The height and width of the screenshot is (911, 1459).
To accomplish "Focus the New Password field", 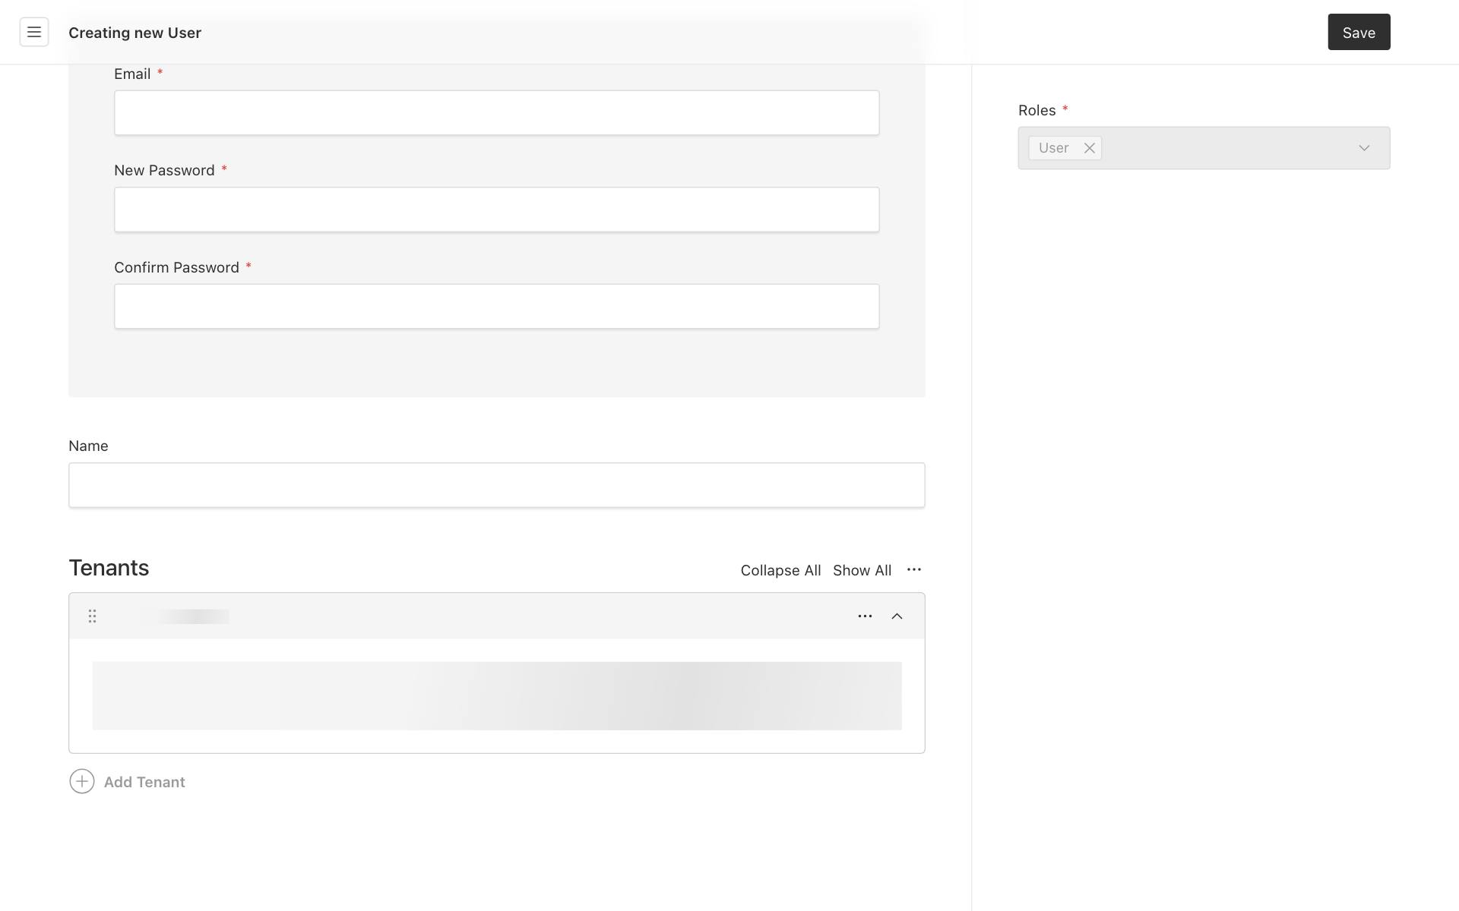I will coord(497,210).
